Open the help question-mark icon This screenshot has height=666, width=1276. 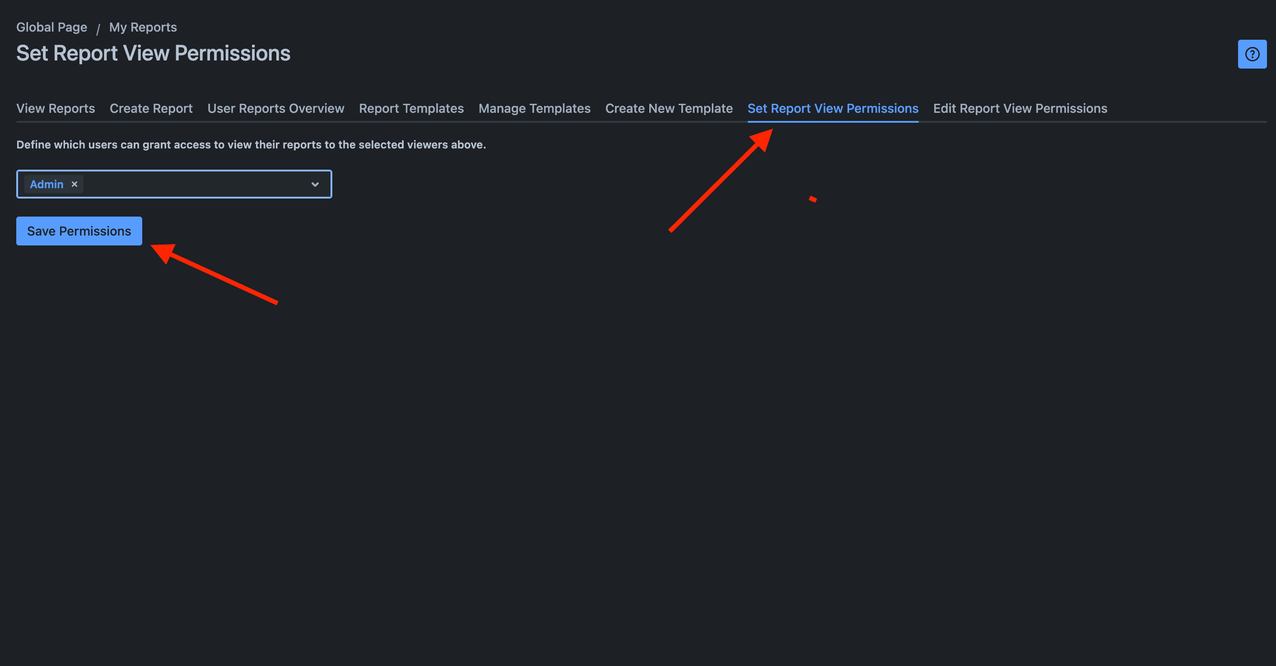pos(1252,54)
